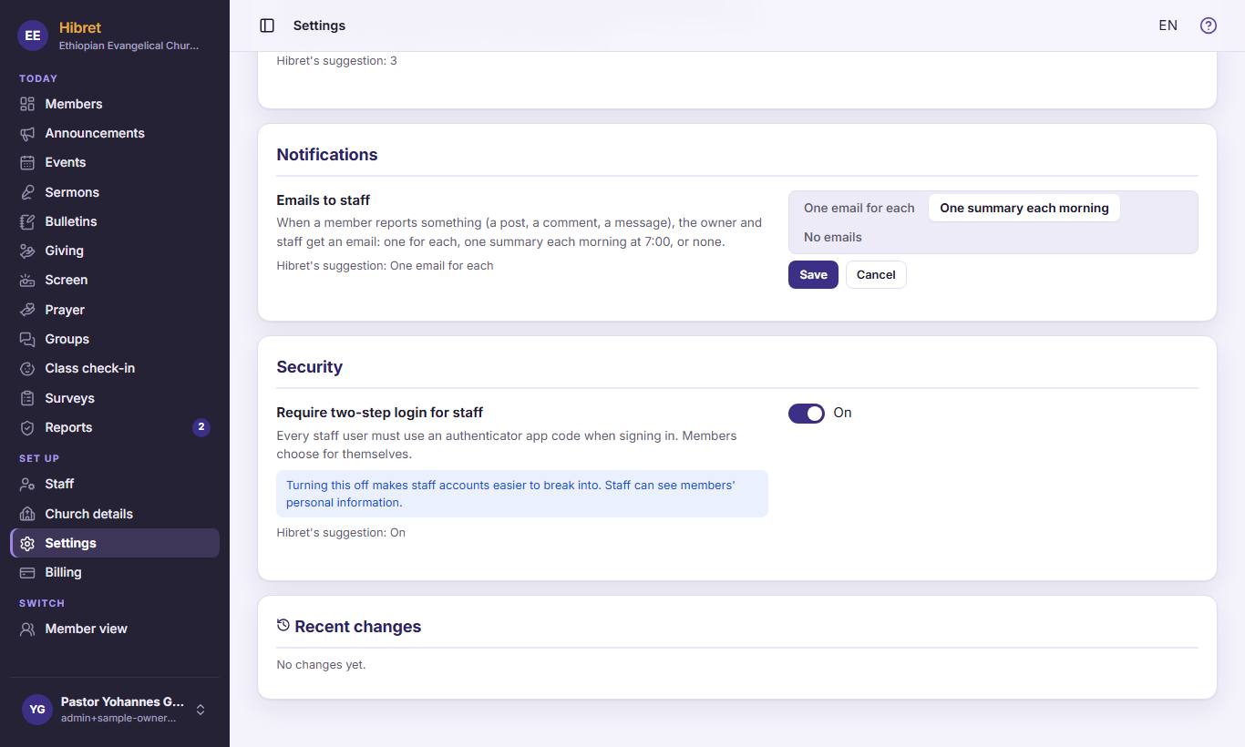
Task: Save the email notification setting
Action: 813,274
